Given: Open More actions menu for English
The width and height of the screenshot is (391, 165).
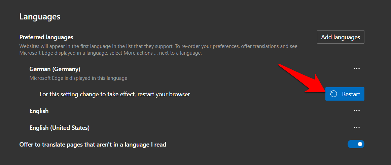Looking at the screenshot, I should click(357, 111).
